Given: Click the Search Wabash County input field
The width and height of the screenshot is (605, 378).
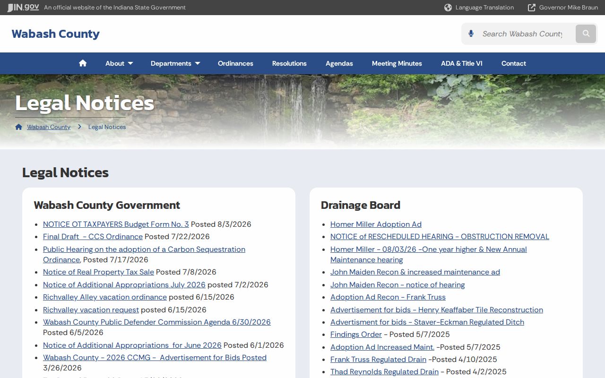Looking at the screenshot, I should pyautogui.click(x=522, y=34).
